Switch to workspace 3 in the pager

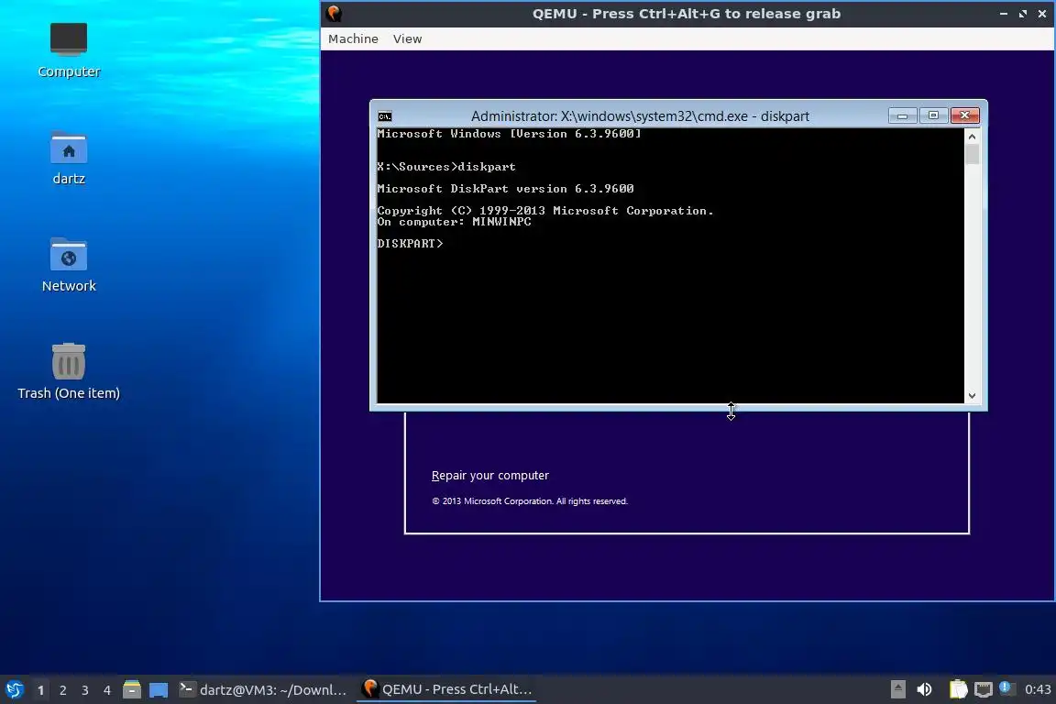point(85,690)
